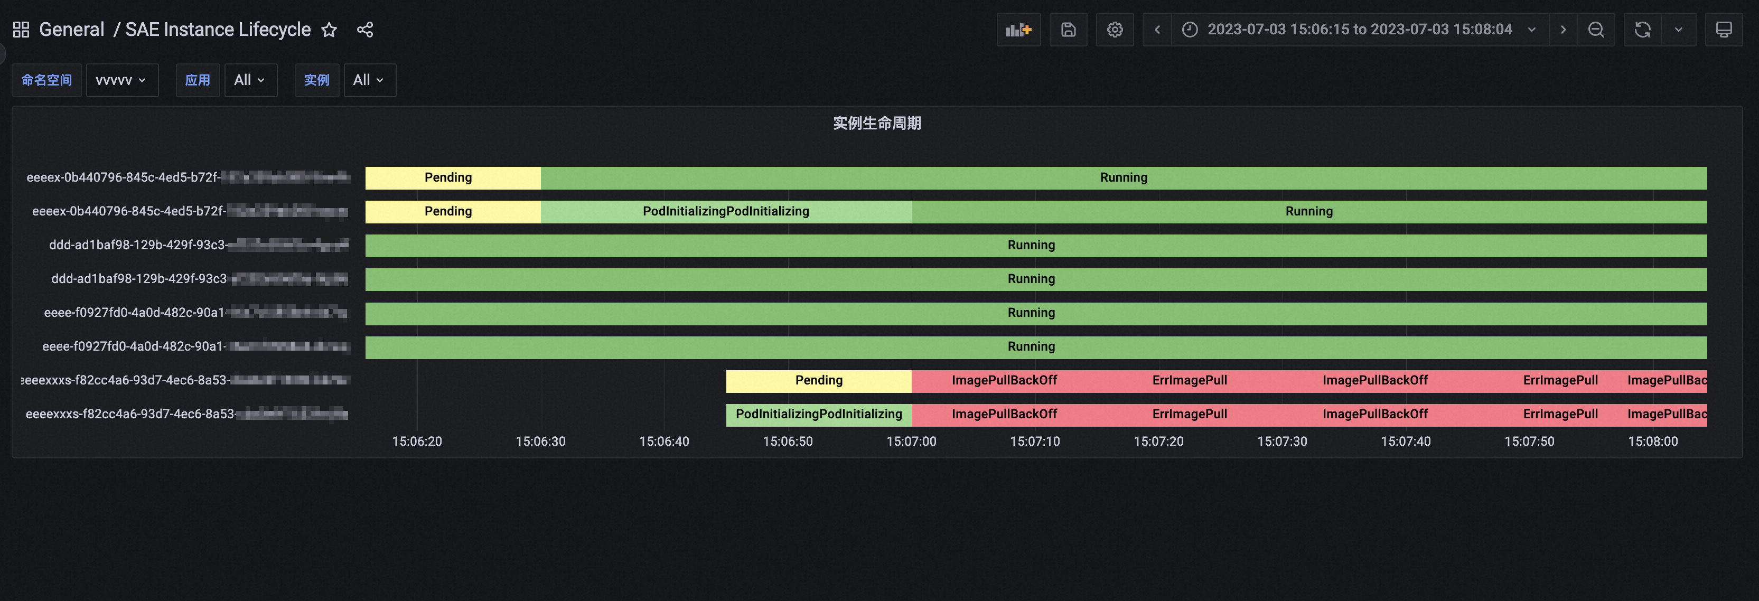Click the Pending segment in the second row

(x=453, y=212)
